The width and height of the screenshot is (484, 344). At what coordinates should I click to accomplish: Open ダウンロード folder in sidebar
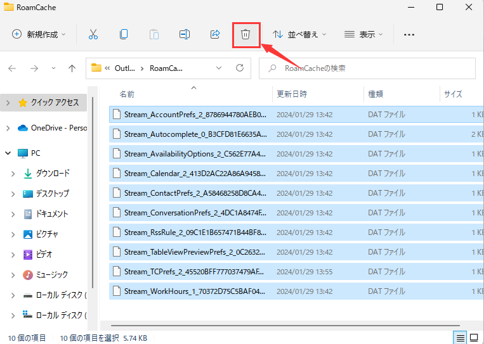52,173
